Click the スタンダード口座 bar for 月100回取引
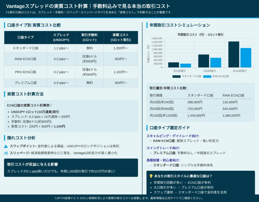259x202 pixels. (x=234, y=54)
